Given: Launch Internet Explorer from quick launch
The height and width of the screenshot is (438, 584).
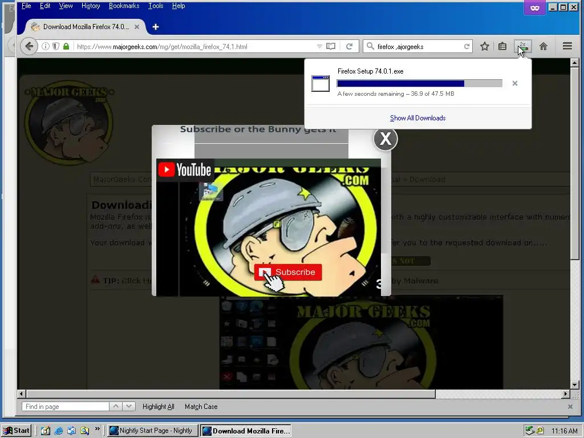Looking at the screenshot, I should [59, 431].
